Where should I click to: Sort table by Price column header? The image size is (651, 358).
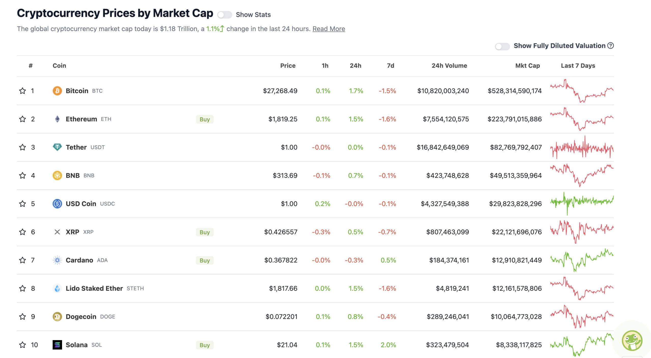[288, 66]
